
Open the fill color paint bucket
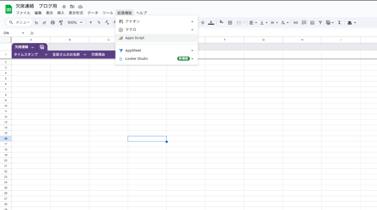tap(221, 22)
